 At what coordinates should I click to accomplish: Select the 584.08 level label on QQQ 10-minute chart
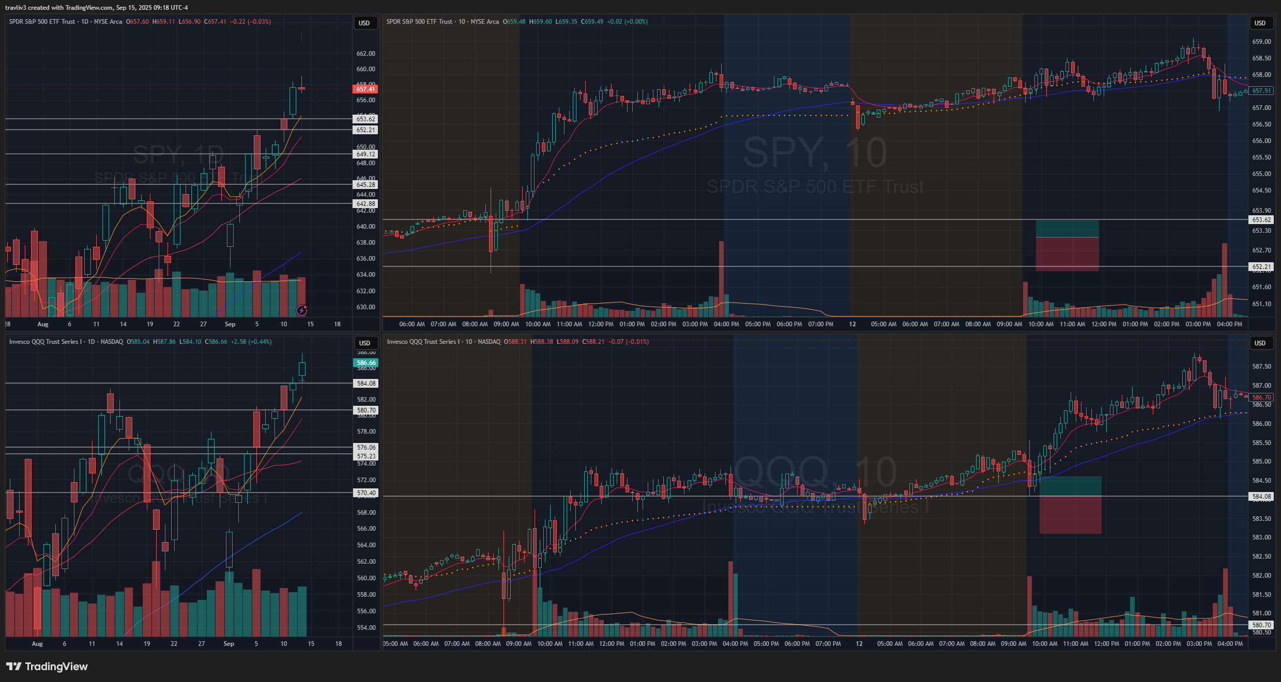(1261, 497)
